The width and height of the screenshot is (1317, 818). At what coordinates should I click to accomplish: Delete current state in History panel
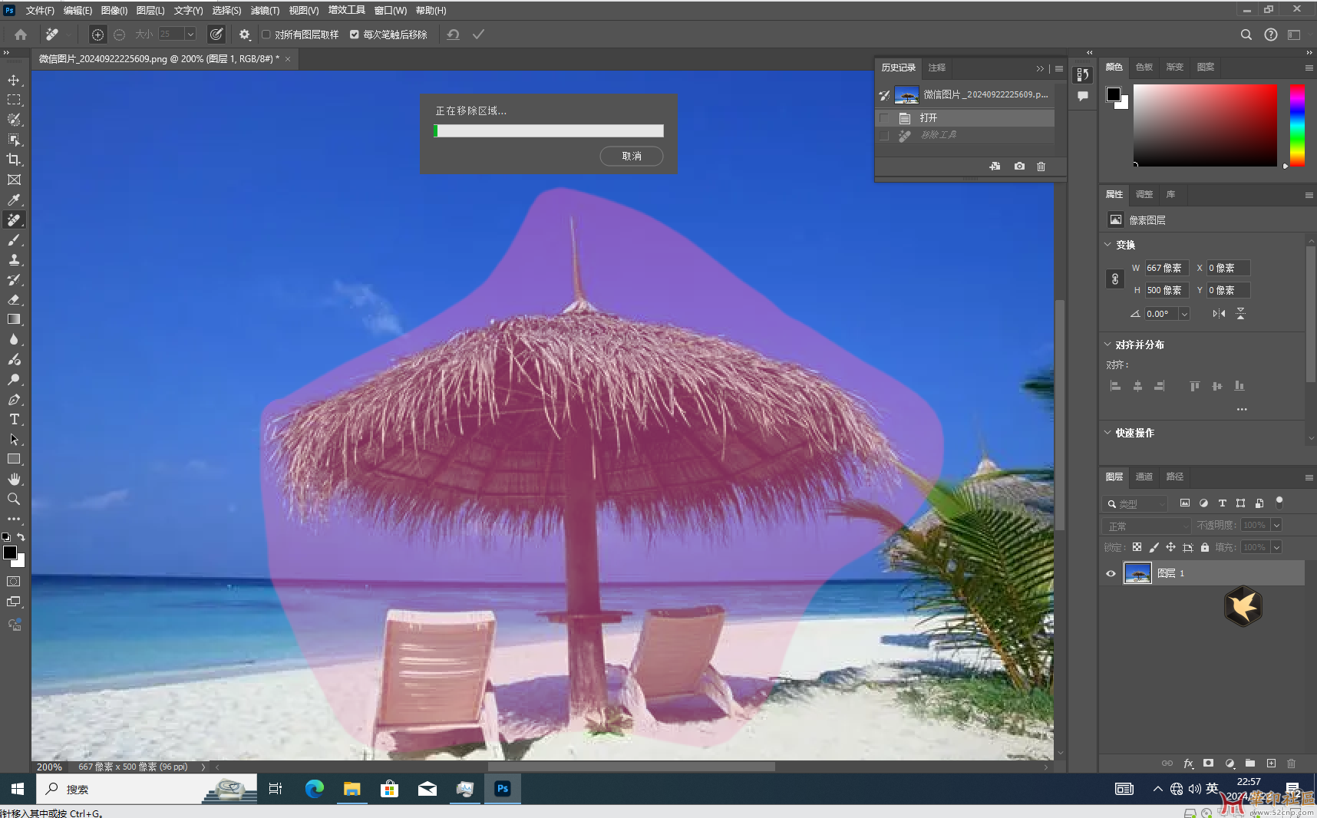pyautogui.click(x=1041, y=167)
